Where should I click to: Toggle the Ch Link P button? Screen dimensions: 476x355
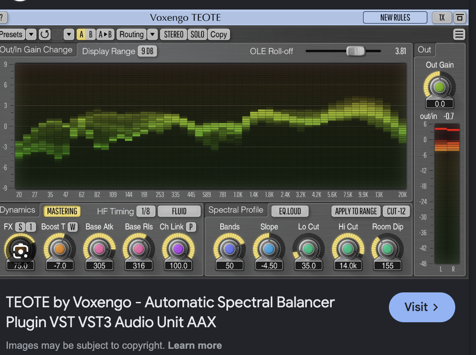click(x=191, y=227)
